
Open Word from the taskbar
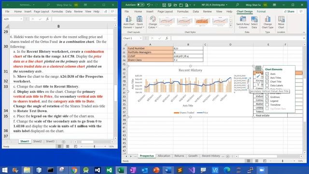pyautogui.click(x=168, y=170)
